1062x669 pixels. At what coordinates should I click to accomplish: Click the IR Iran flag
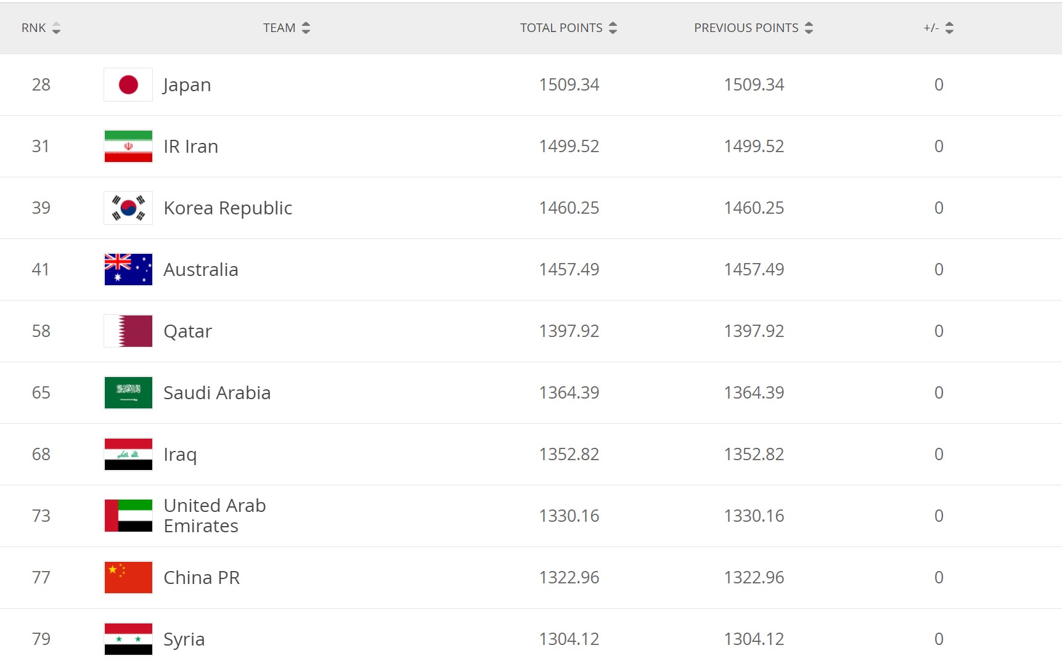tap(128, 146)
